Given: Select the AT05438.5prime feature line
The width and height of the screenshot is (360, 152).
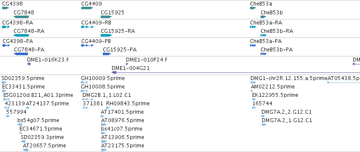Looking at the screenshot, I should [344, 83].
